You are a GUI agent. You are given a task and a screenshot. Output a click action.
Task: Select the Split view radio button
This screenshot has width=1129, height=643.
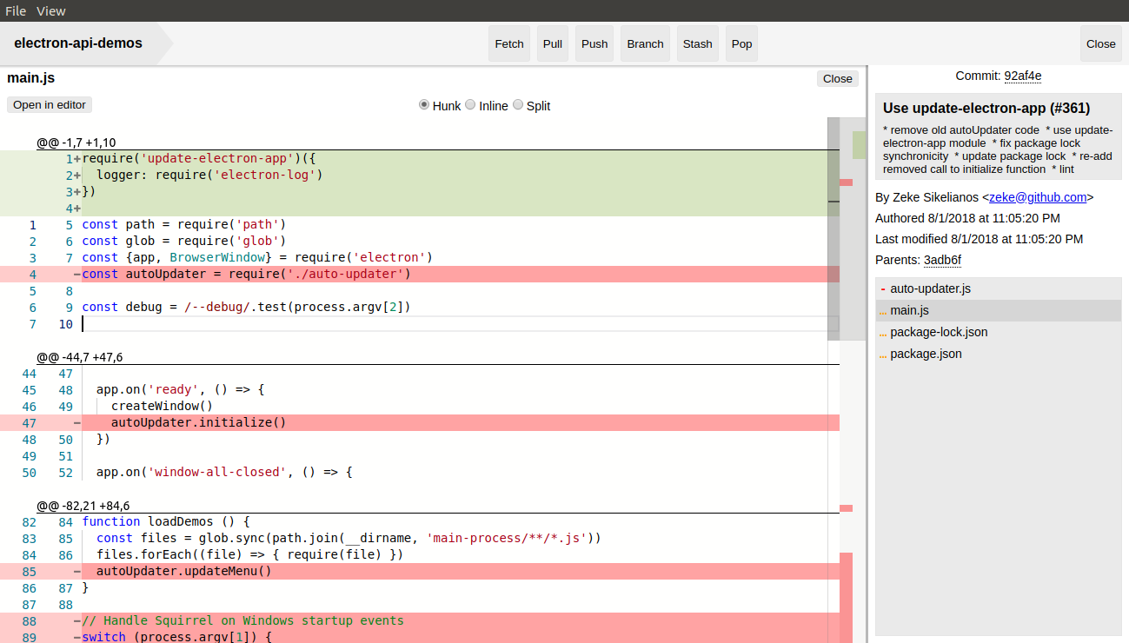tap(518, 104)
